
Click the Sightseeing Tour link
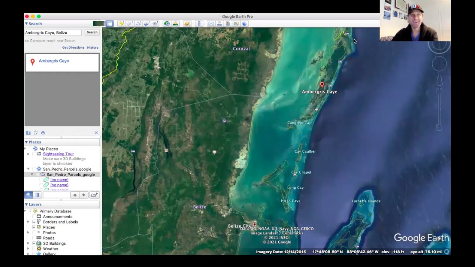(x=58, y=154)
